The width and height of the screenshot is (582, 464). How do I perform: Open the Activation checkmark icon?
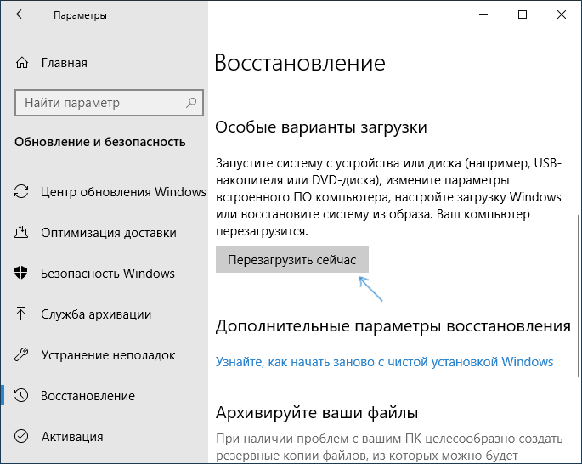[x=21, y=436]
